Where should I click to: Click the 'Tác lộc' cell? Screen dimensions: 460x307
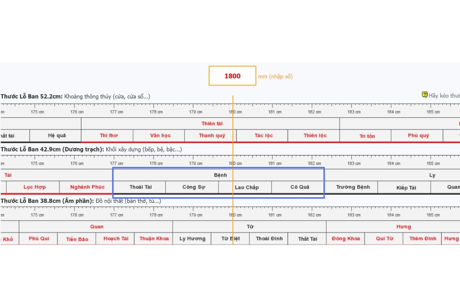(x=262, y=135)
